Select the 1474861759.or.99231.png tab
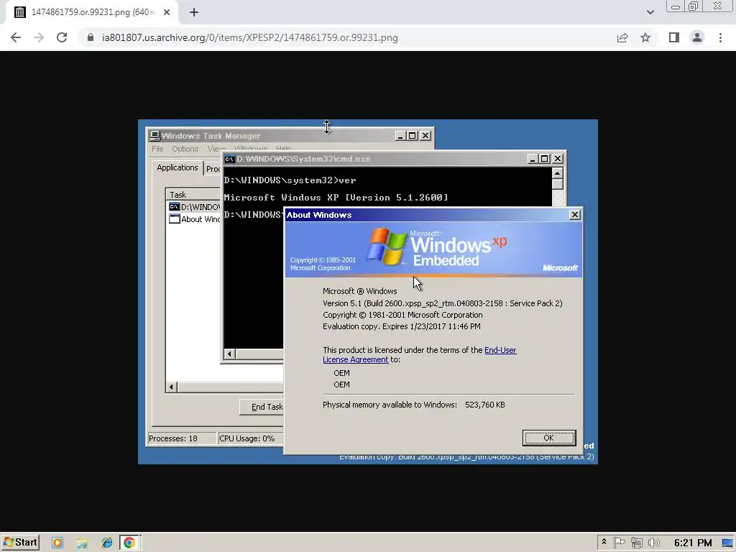The height and width of the screenshot is (552, 736). [x=91, y=12]
